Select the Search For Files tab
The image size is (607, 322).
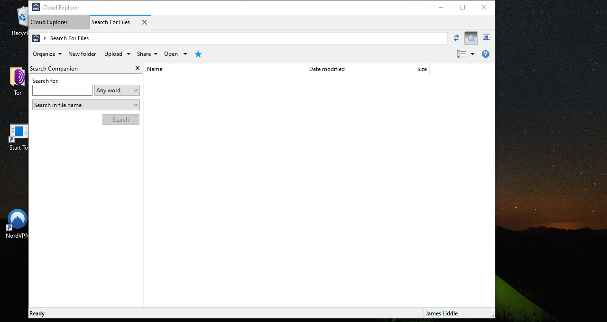click(x=110, y=22)
